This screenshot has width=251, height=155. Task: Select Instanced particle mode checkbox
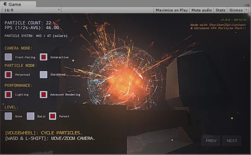click(44, 75)
